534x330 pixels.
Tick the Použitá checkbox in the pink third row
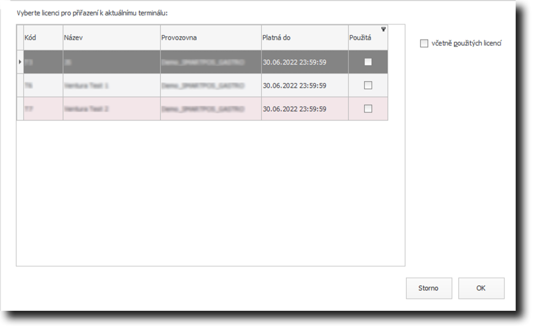click(x=368, y=109)
